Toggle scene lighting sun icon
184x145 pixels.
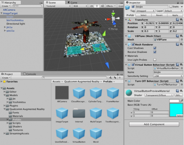(x=97, y=6)
